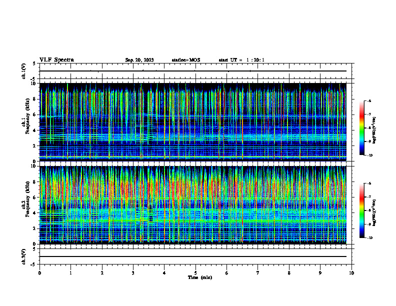Click the "ch.1(V)" axis label
Screen dimensions: 396x306
point(24,71)
